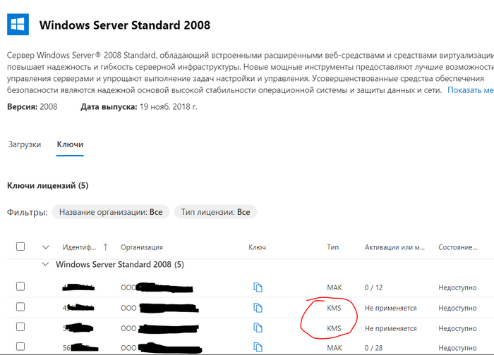Switch to the Загрузки tab

coord(25,144)
